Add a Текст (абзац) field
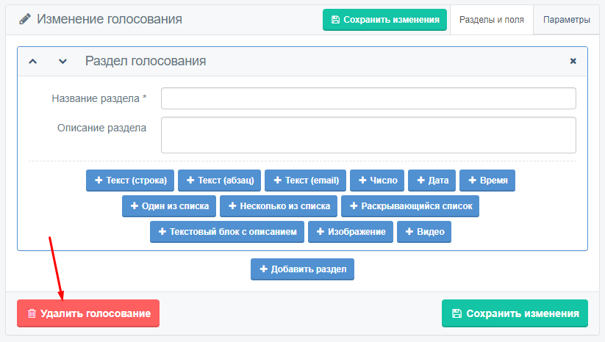The image size is (605, 342). tap(220, 181)
